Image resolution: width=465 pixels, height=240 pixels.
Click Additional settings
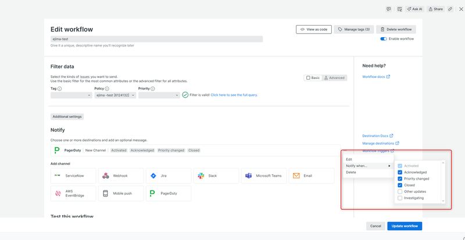coord(67,117)
